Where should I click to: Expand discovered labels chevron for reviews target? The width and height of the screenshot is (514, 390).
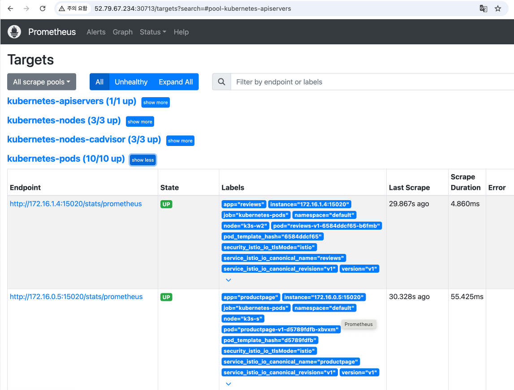[x=229, y=280]
